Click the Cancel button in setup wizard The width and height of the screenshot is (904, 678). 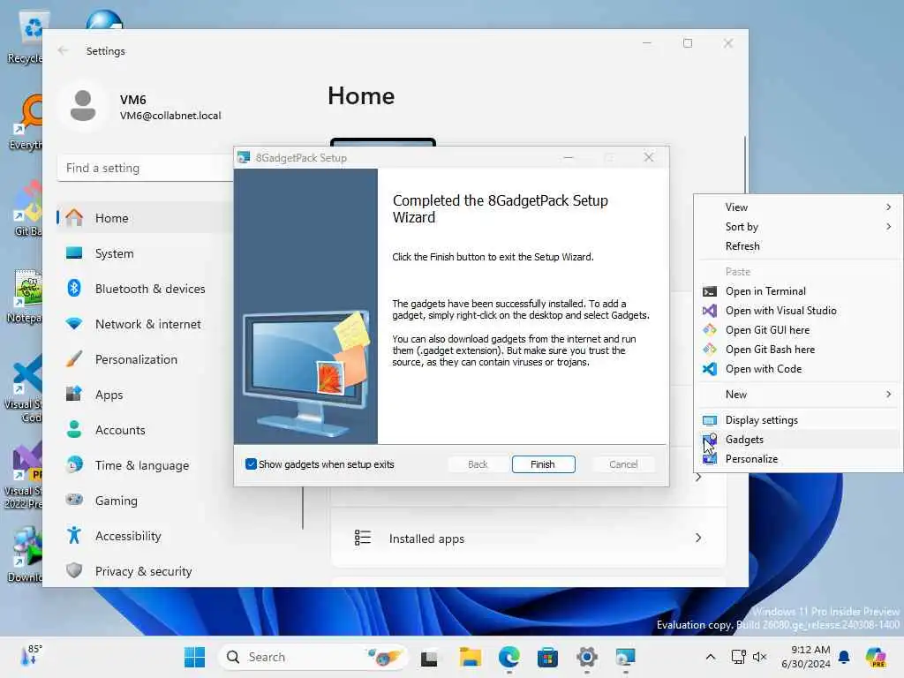tap(623, 464)
